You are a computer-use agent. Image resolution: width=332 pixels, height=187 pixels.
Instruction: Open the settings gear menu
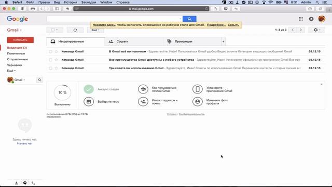coord(316,30)
